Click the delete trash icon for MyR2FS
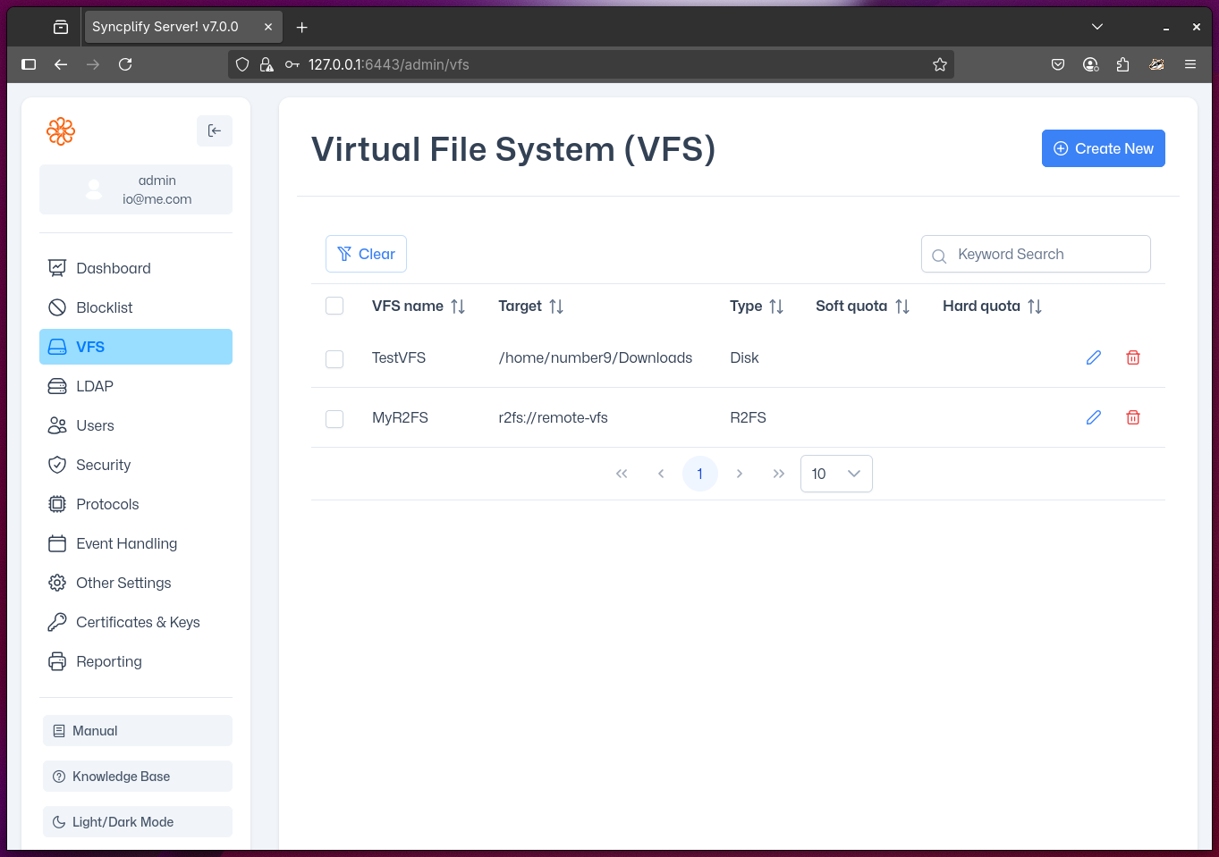Screen dimensions: 1219x857 (x=1132, y=417)
